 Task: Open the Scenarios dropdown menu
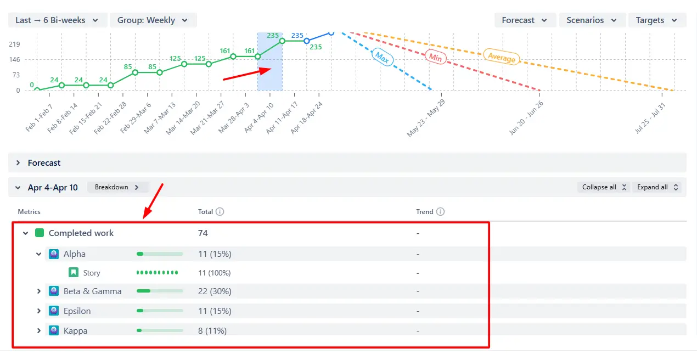[x=592, y=20]
